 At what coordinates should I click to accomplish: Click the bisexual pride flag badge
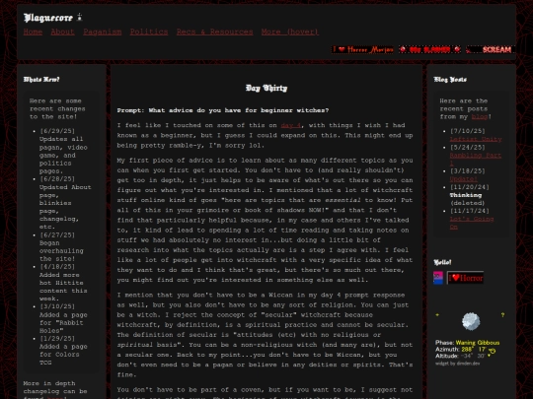(438, 278)
